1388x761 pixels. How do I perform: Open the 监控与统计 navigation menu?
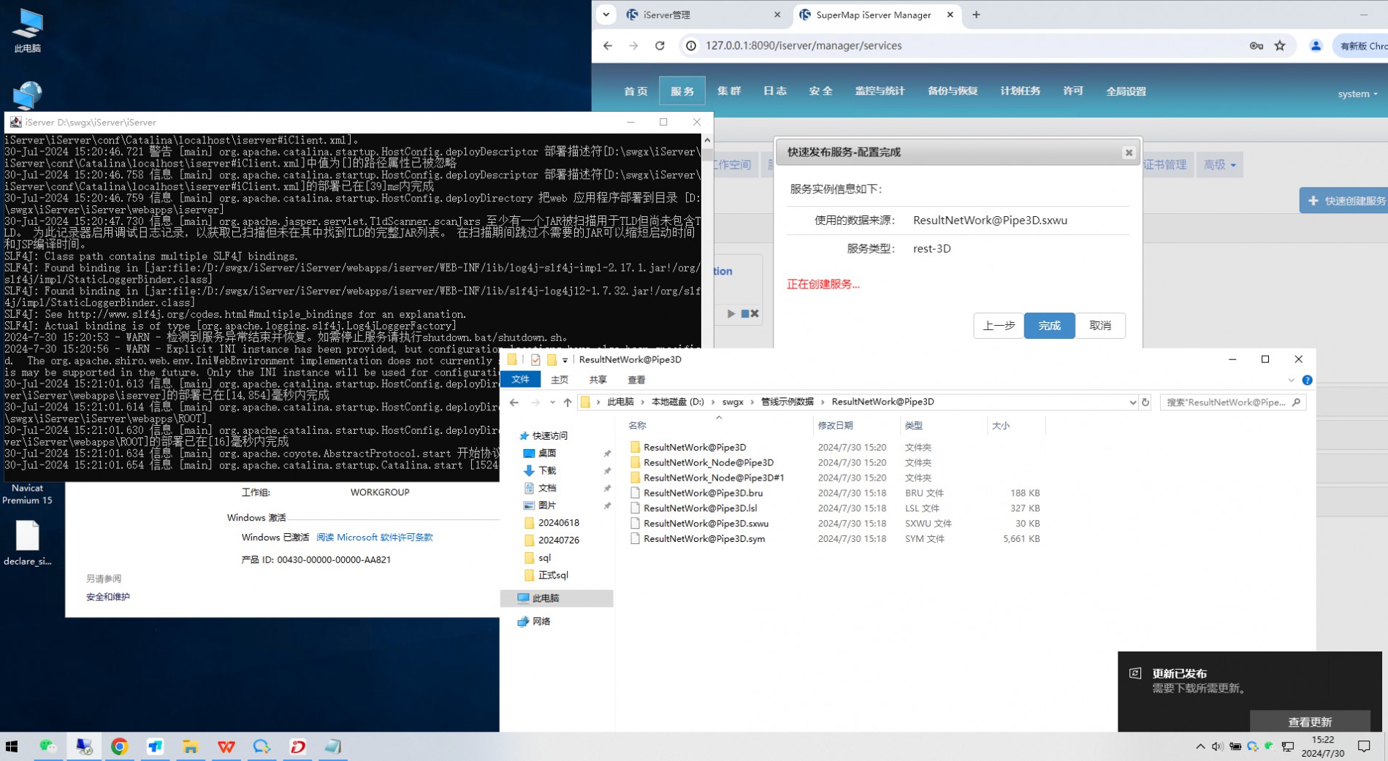click(x=880, y=91)
